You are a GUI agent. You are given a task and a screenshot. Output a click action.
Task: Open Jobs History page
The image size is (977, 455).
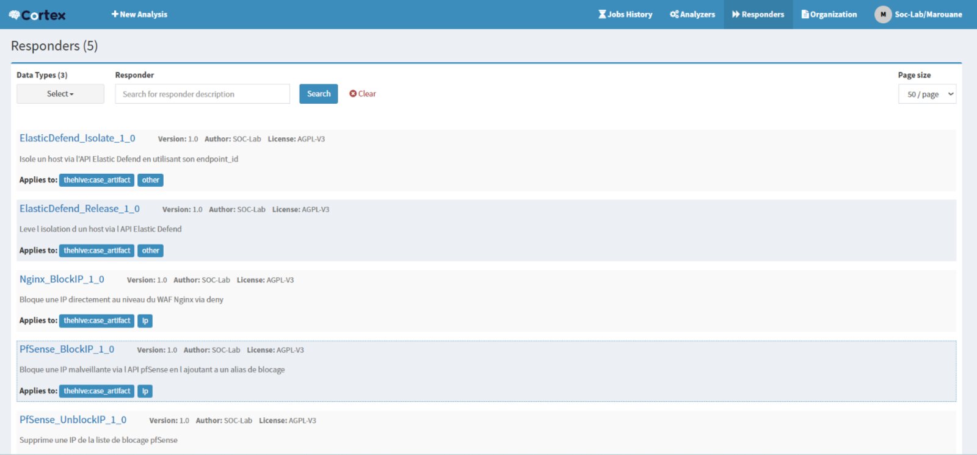click(625, 15)
